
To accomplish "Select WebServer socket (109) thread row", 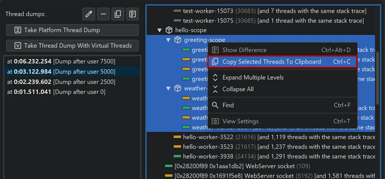I will coord(261,166).
